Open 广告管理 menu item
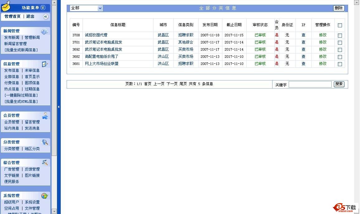The image size is (360, 214). (12, 169)
